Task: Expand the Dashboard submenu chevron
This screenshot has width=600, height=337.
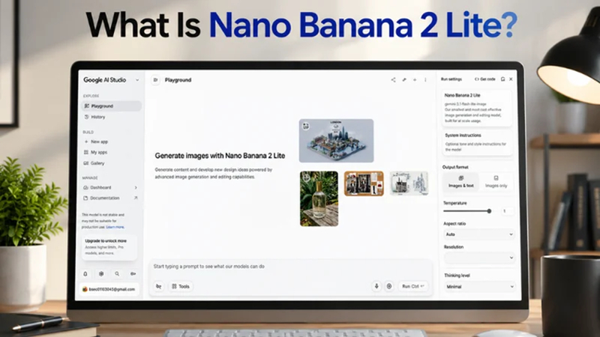Action: point(136,188)
